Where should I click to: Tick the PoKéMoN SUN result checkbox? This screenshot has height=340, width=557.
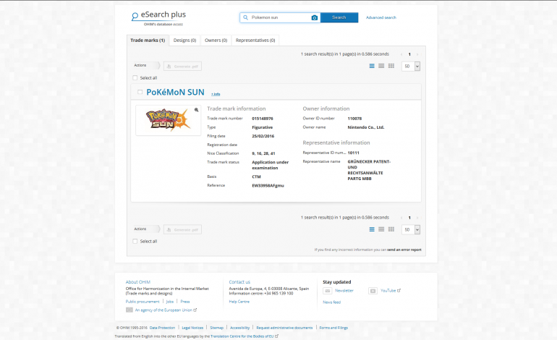coord(140,92)
